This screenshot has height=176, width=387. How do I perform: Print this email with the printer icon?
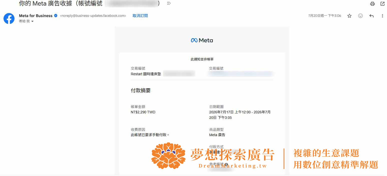pos(372,4)
